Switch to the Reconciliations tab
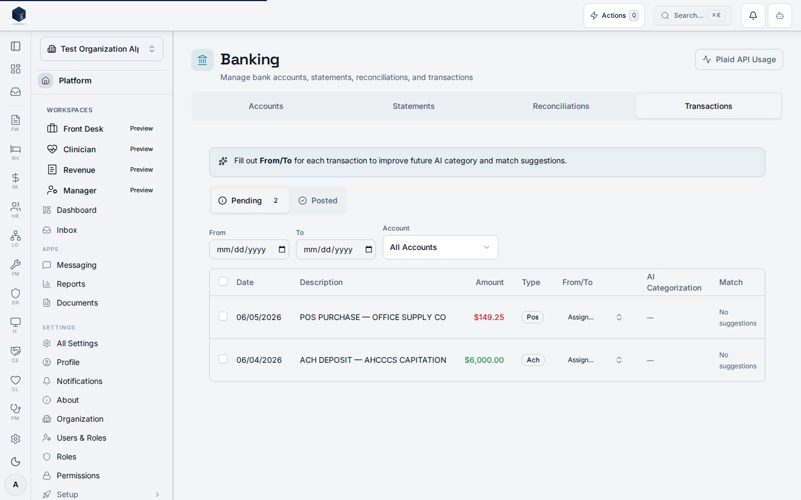The height and width of the screenshot is (500, 801). point(561,106)
